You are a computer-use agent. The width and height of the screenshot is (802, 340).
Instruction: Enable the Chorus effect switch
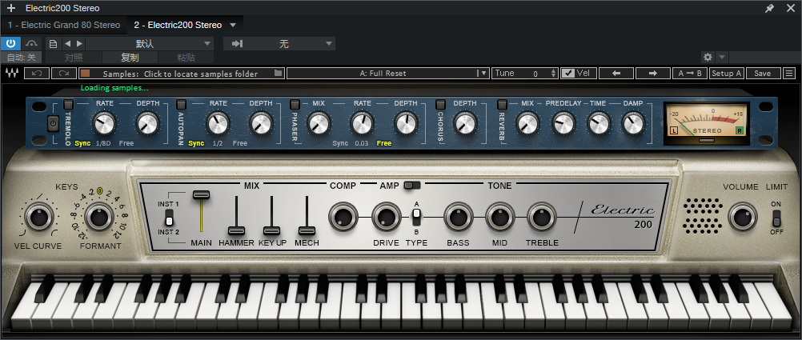[x=440, y=104]
